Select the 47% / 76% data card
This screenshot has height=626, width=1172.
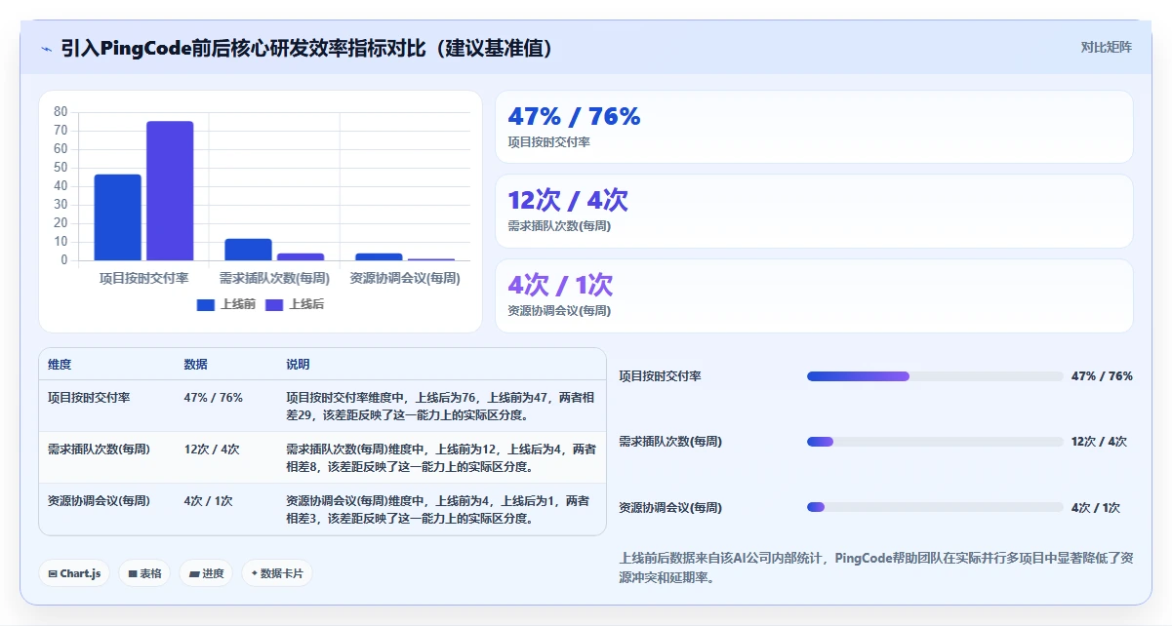(814, 127)
